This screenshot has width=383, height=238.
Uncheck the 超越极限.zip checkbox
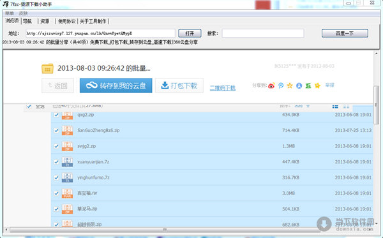tap(56, 225)
